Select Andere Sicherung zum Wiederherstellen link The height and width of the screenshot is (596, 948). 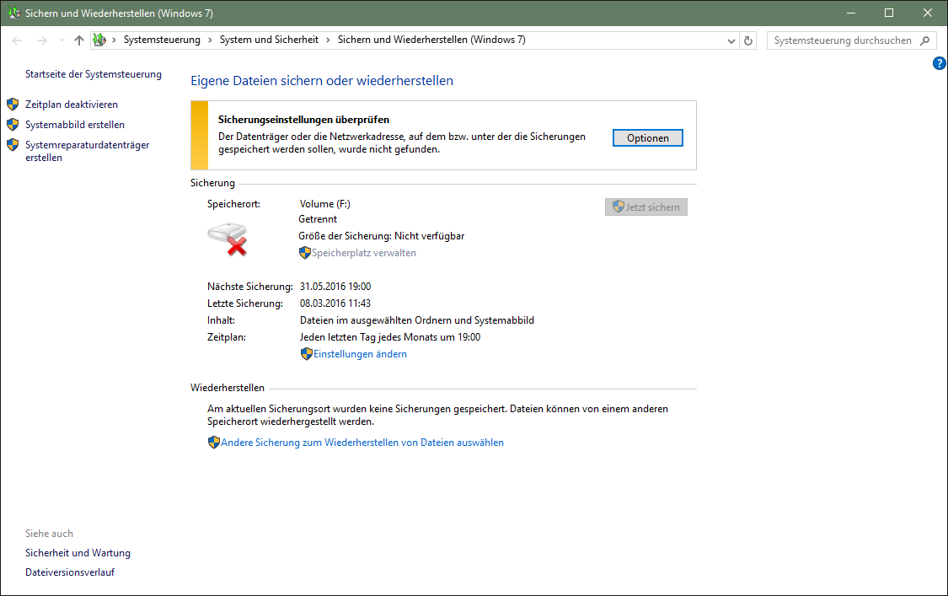click(362, 443)
